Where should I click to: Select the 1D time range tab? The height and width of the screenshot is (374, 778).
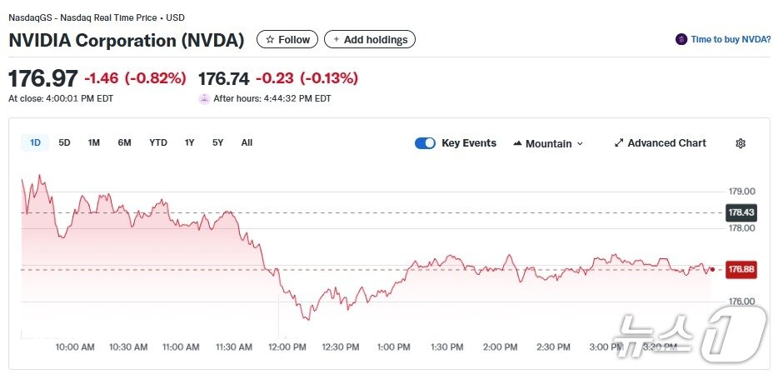tap(35, 142)
